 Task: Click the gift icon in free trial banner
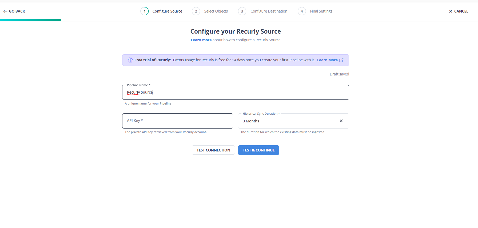pyautogui.click(x=130, y=60)
